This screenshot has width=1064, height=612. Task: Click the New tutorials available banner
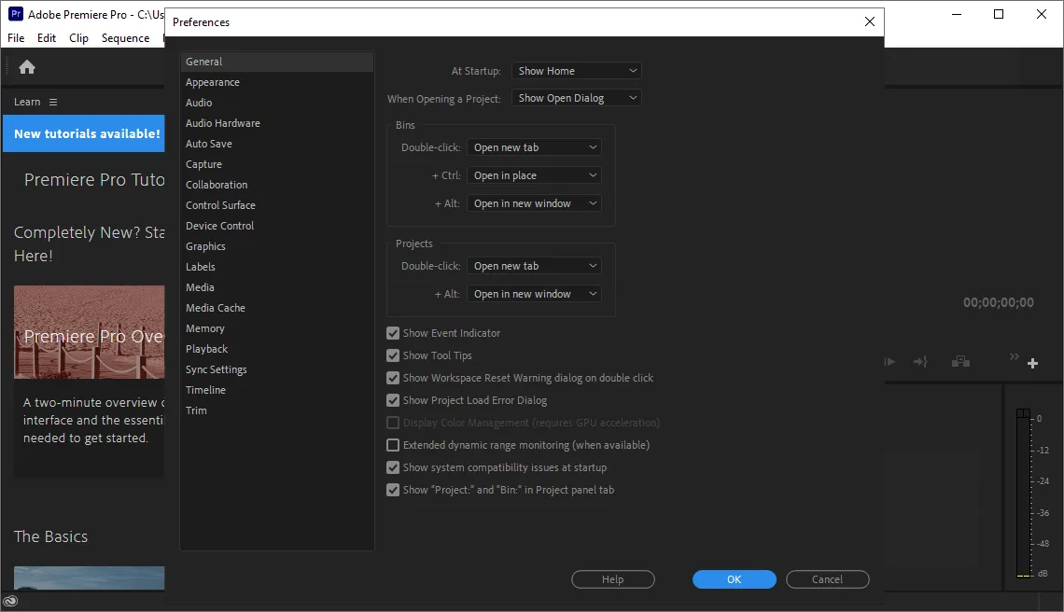pos(87,133)
